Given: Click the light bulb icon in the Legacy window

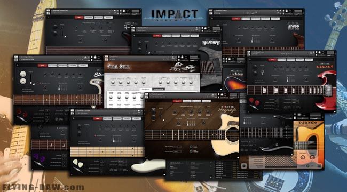Looking at the screenshot, I should click(x=263, y=72).
